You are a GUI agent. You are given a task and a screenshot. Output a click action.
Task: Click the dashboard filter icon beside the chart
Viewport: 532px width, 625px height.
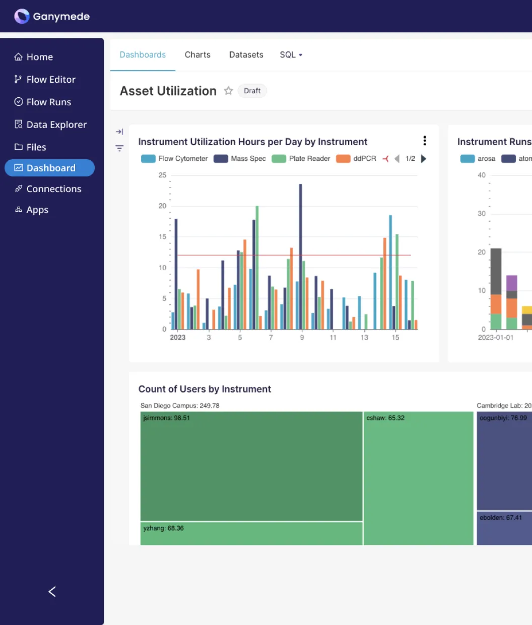click(x=119, y=148)
